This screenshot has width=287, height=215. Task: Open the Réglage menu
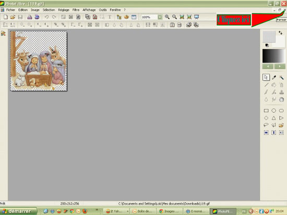tap(64, 10)
